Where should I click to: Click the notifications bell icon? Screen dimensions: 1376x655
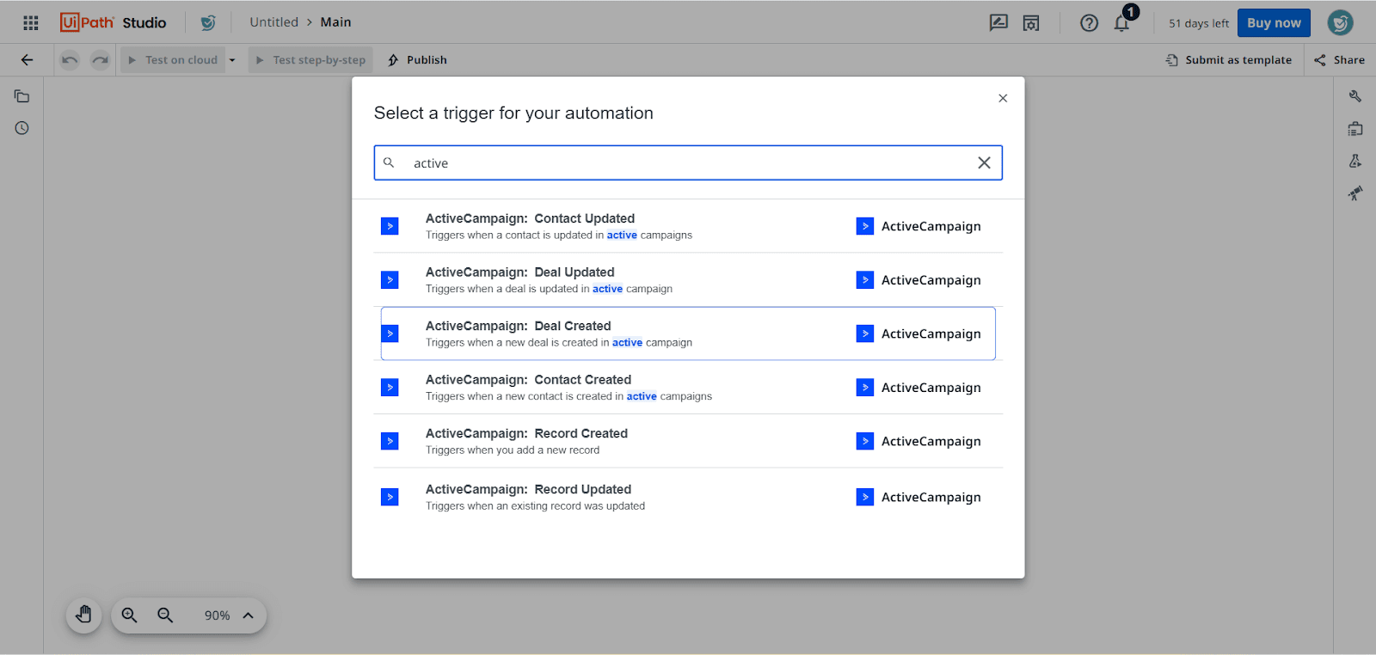click(x=1121, y=23)
